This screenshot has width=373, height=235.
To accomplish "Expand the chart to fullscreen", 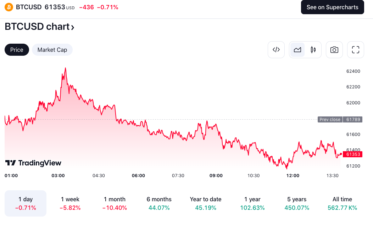I will 355,50.
